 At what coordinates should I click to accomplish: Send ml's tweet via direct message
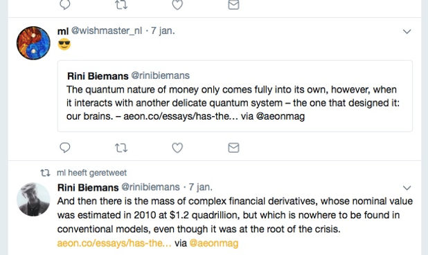[233, 148]
